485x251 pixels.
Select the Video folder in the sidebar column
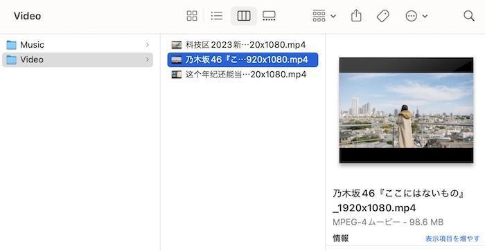[78, 59]
